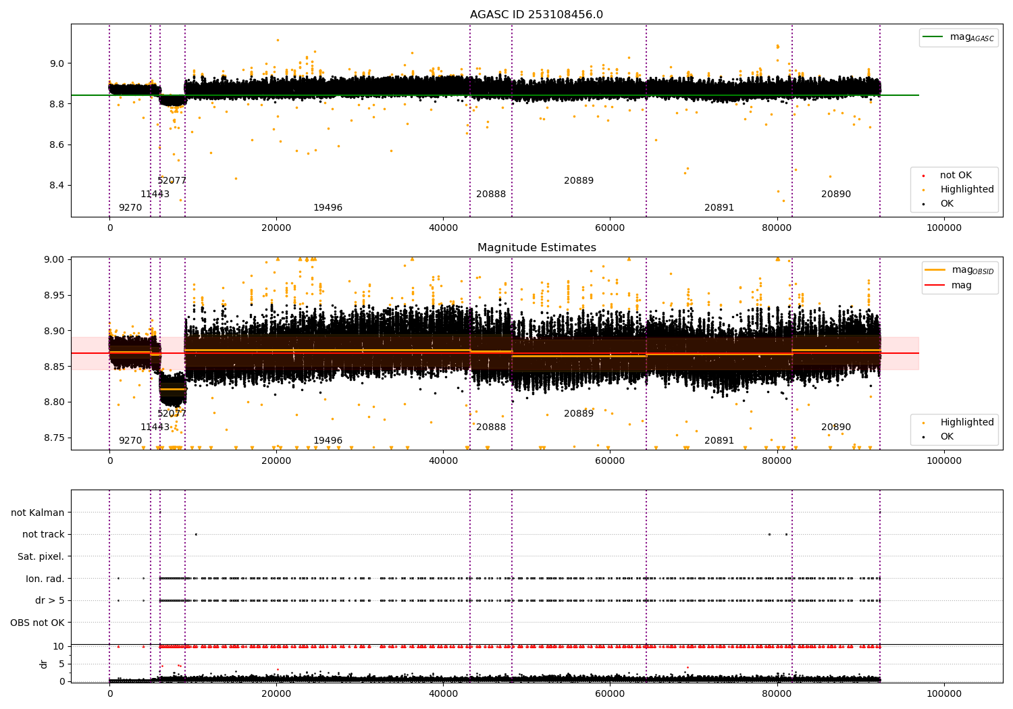Click y-axis tick 8.75 on middle plot
Viewport: 1013px width, 709px height.
(x=53, y=438)
